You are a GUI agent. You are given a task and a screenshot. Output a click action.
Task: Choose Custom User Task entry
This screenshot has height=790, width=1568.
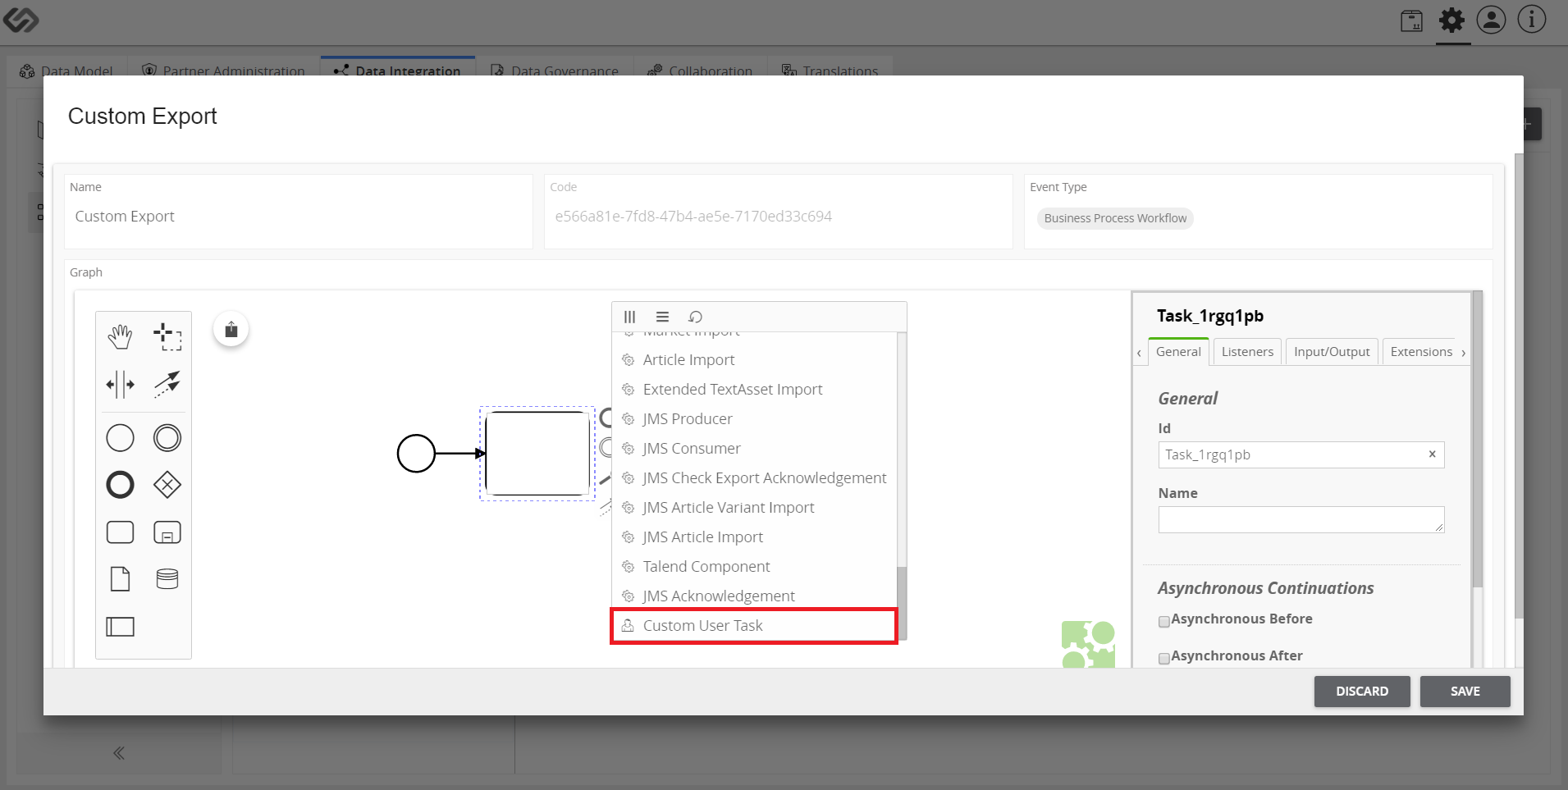(755, 626)
